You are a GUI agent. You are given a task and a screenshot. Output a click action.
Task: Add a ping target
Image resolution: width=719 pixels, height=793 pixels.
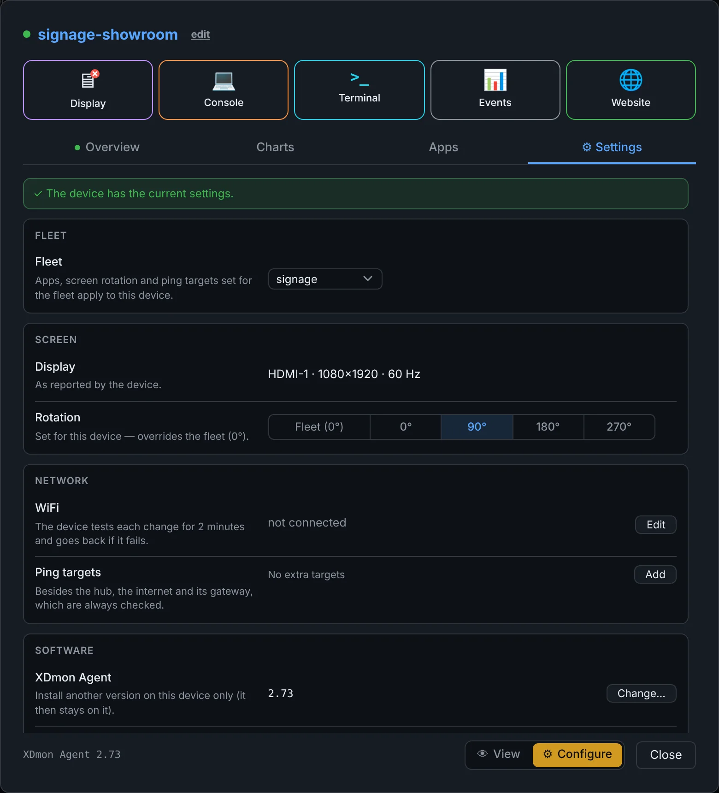[x=655, y=574]
